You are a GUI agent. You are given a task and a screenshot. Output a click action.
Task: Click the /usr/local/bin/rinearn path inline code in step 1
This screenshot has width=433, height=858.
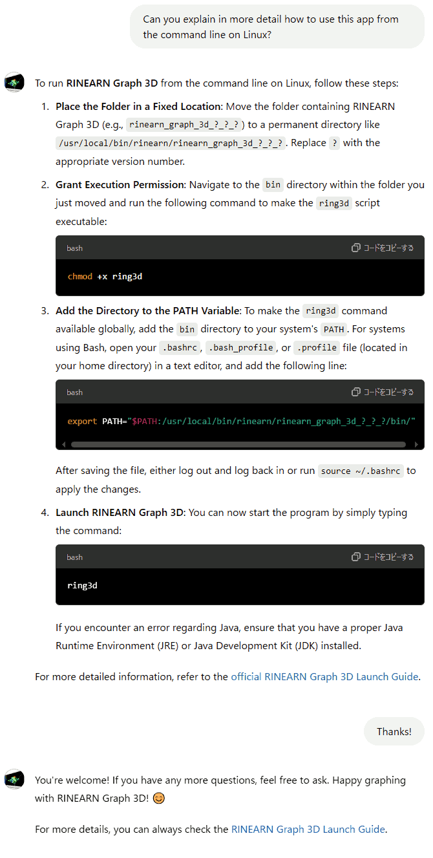171,143
